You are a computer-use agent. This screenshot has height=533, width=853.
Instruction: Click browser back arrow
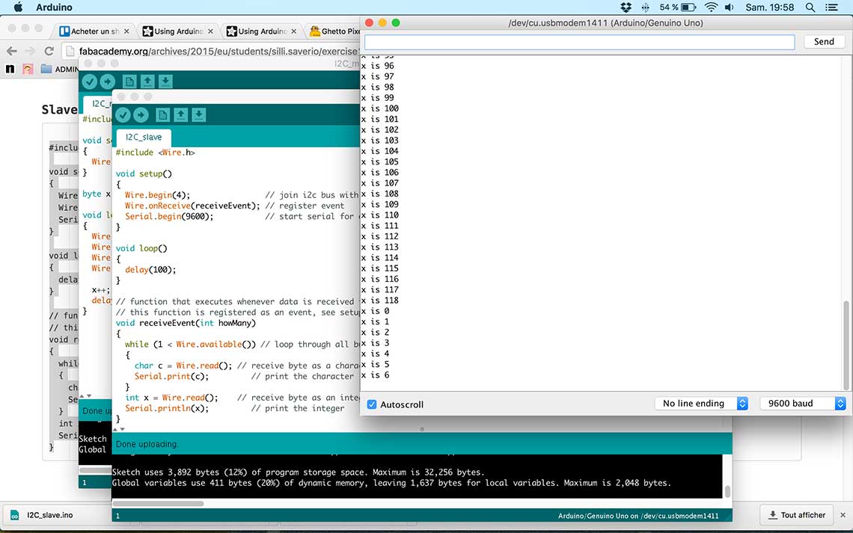tap(11, 51)
